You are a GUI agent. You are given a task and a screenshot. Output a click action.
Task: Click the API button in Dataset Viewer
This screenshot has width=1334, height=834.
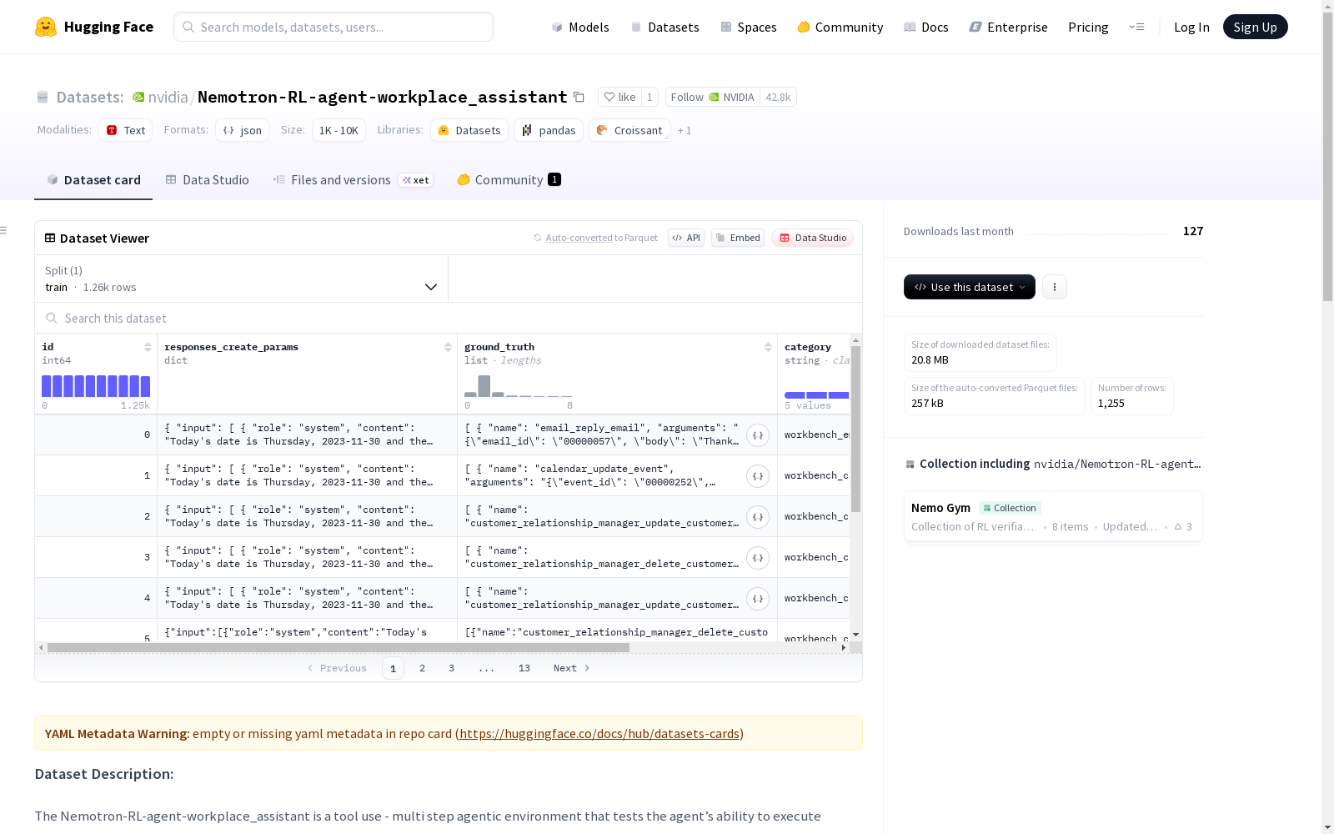tap(686, 238)
